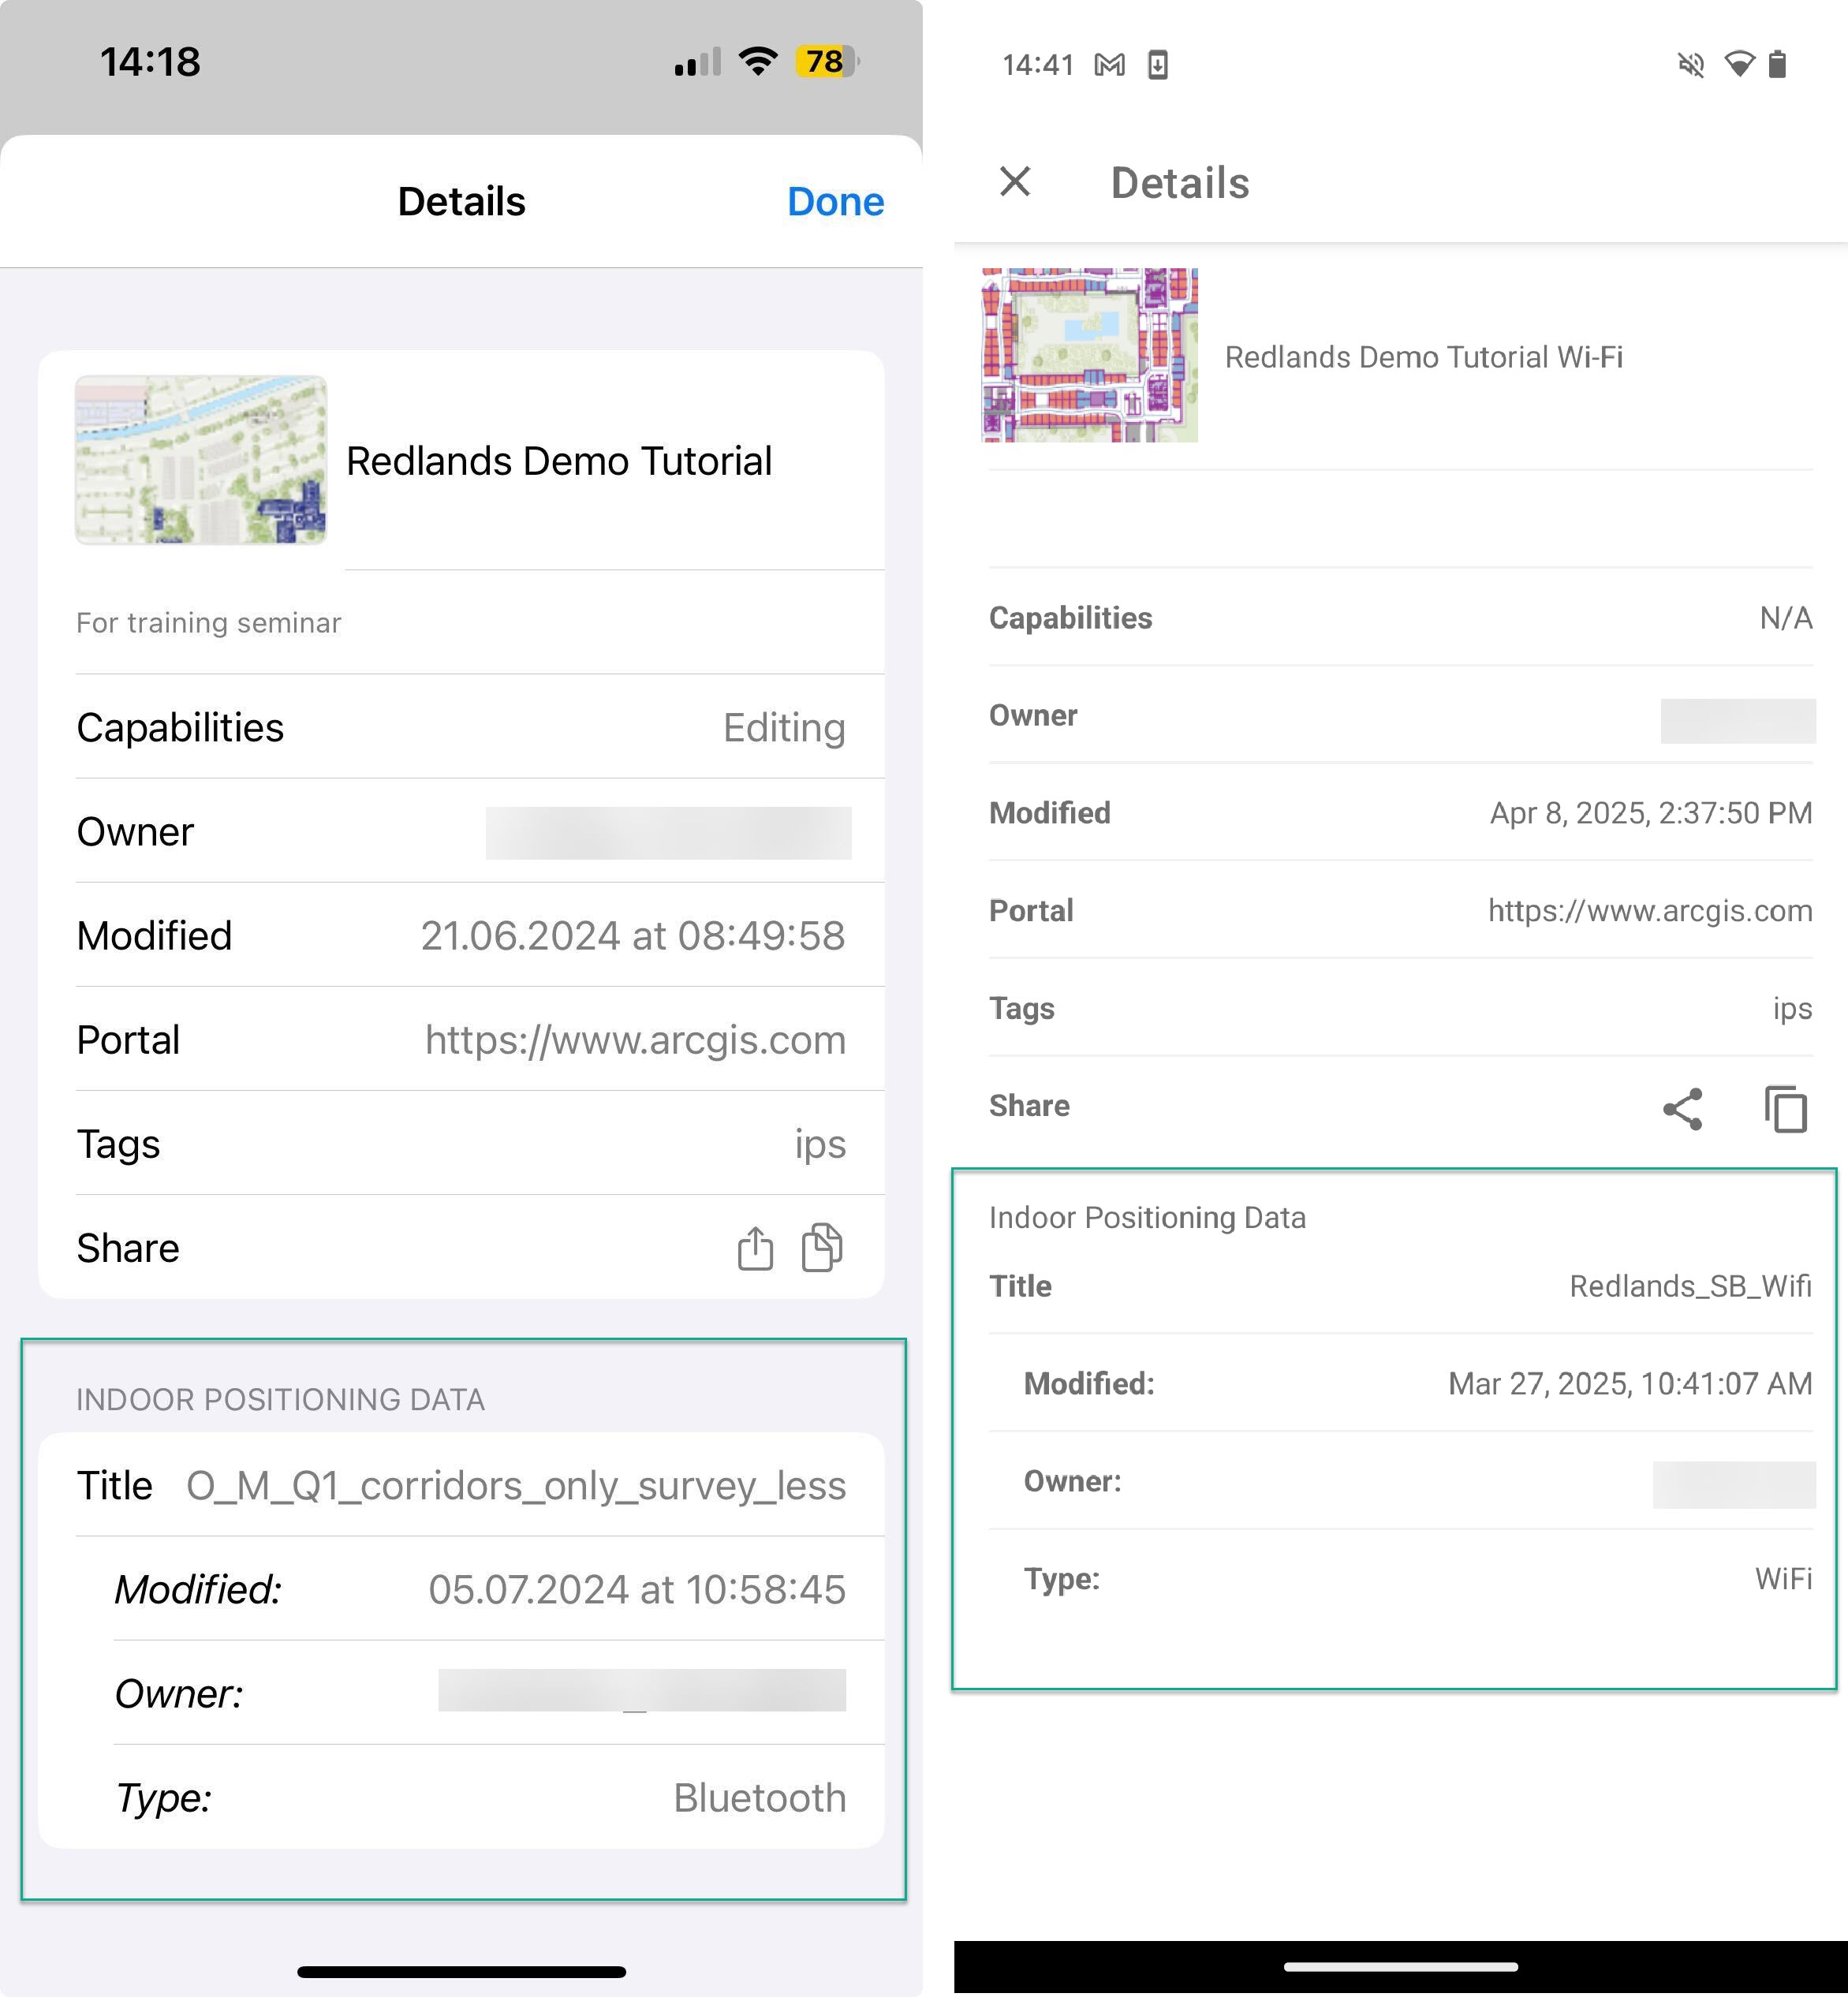Tap the Android copy icon
The height and width of the screenshot is (1997, 1848).
pyautogui.click(x=1786, y=1109)
